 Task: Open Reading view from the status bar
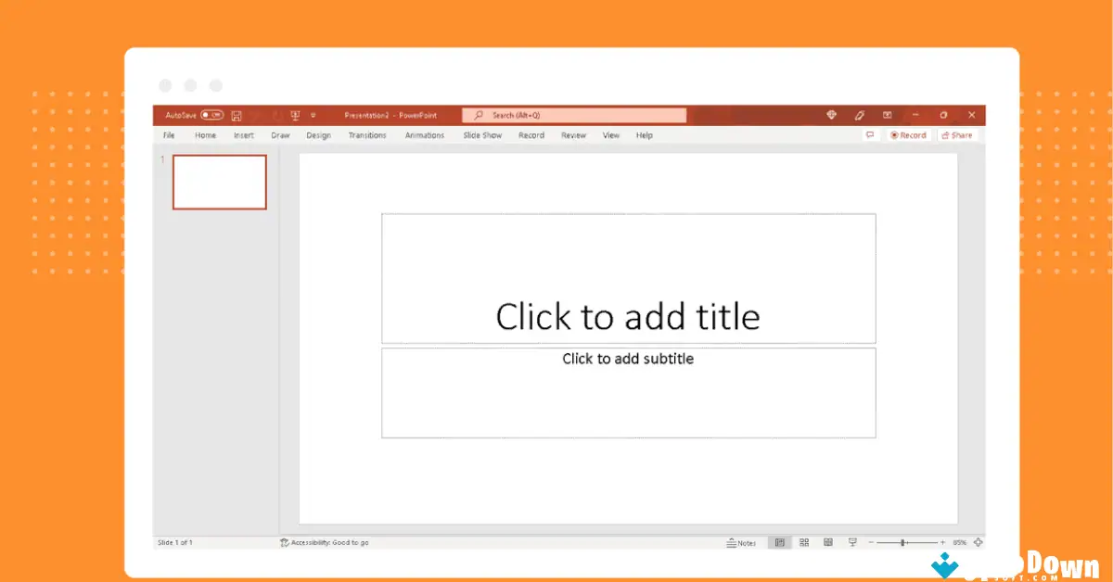pos(827,542)
